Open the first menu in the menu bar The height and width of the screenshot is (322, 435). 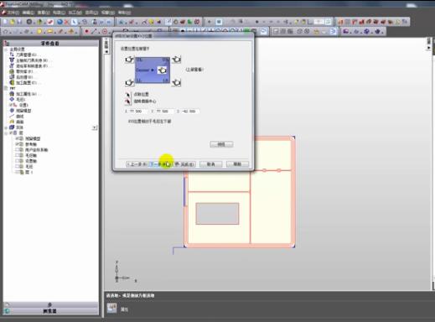click(x=13, y=13)
